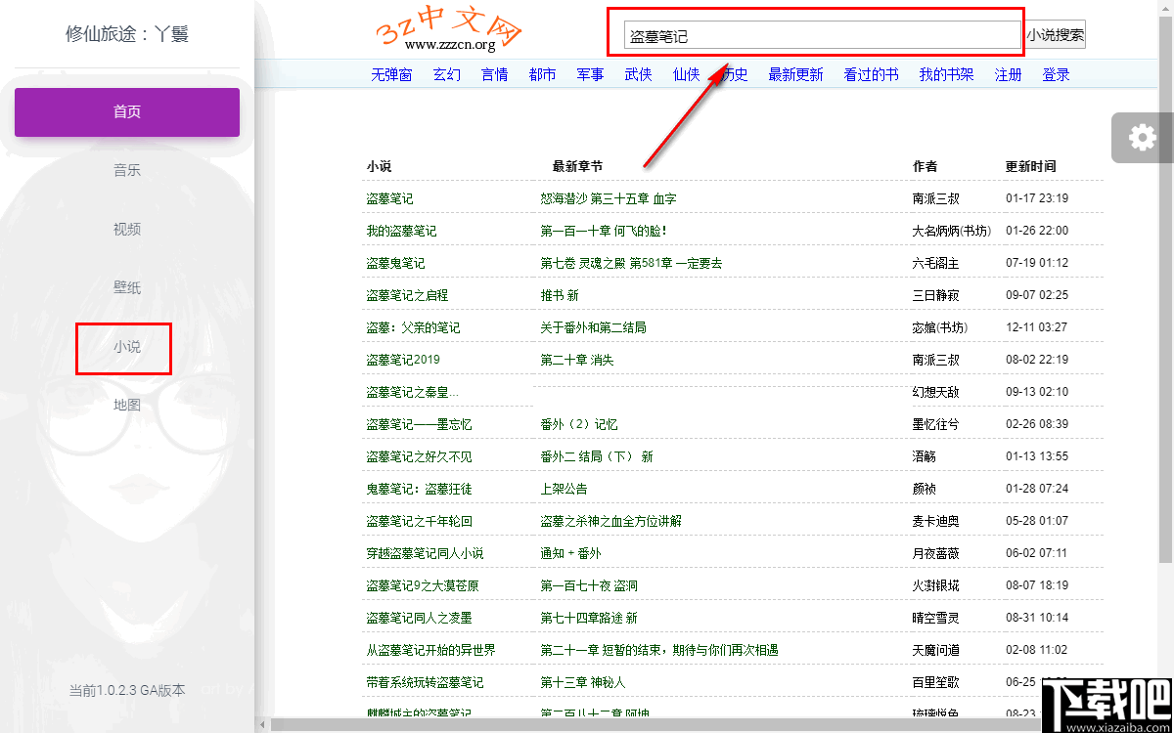The width and height of the screenshot is (1174, 733).
Task: Select author text 六毛阁主
Action: pos(936,263)
